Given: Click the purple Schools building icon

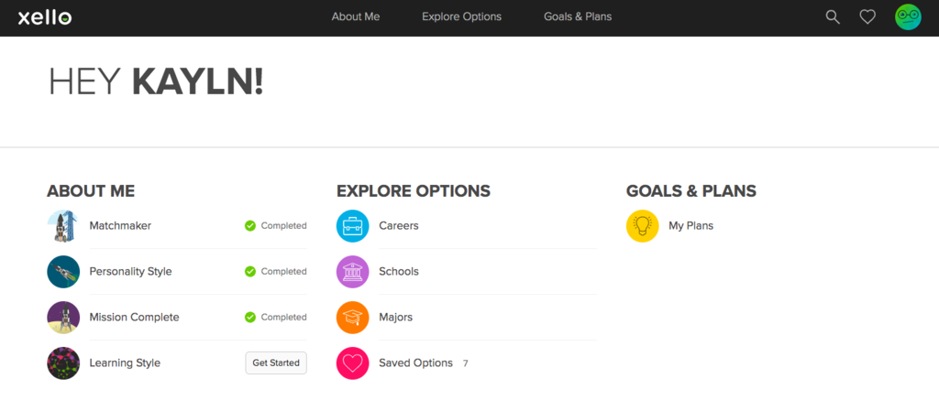Looking at the screenshot, I should pos(353,272).
